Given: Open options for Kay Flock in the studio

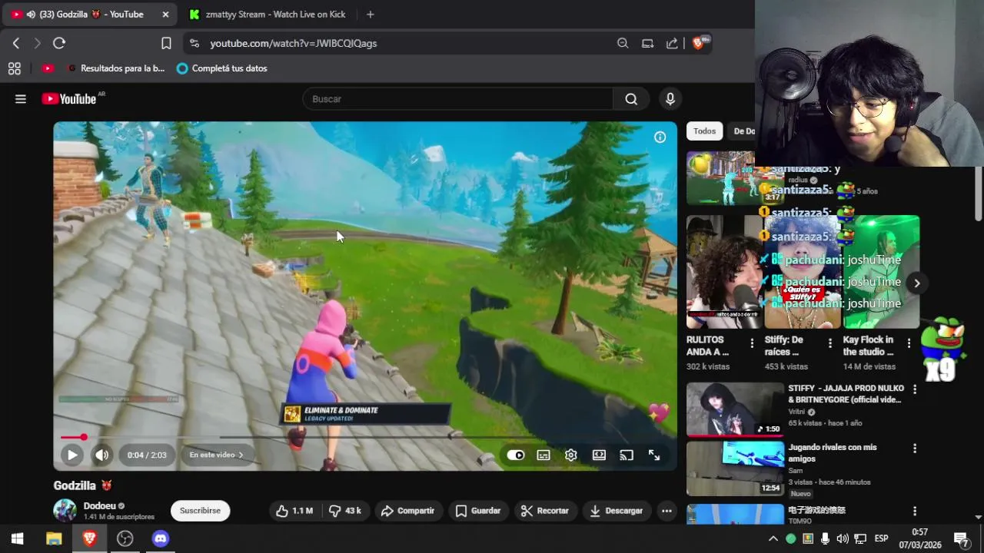Looking at the screenshot, I should point(909,343).
